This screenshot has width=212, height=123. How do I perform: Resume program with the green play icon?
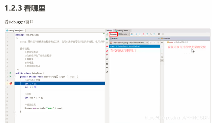pos(107,39)
